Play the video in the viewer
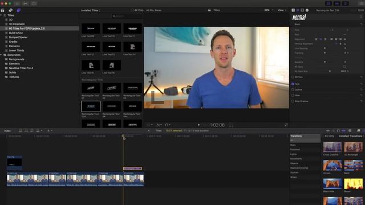 (199, 125)
